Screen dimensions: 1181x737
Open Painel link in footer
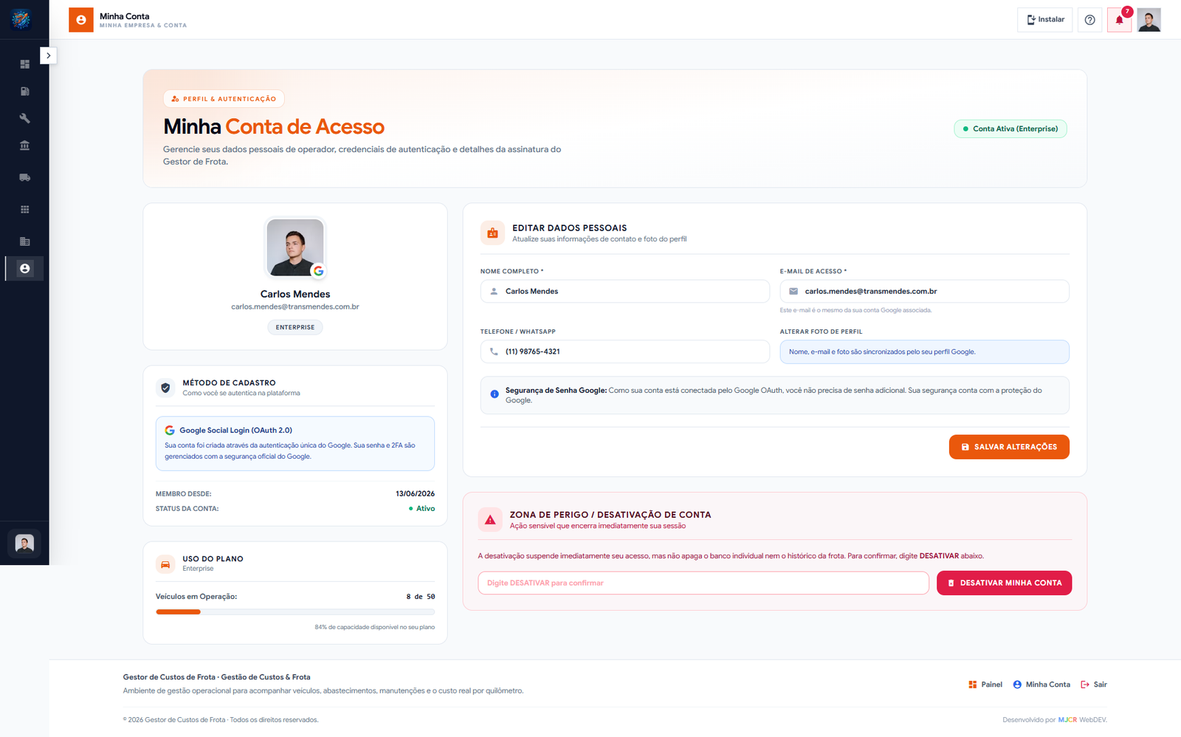point(985,685)
